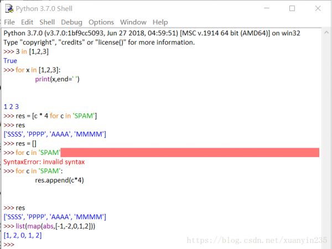Image resolution: width=332 pixels, height=249 pixels.
Task: Click the list comprehension res = [c * 4 ...] line
Action: point(56,116)
